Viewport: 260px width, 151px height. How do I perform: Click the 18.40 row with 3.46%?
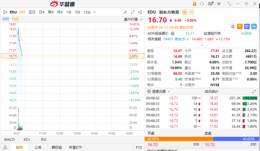(x=231, y=104)
